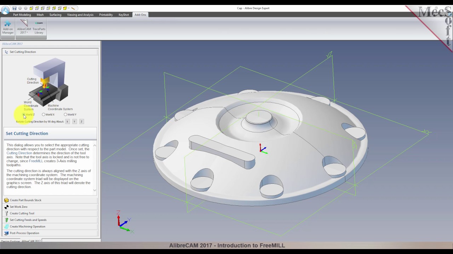
Task: Activate the Measure ruler tool
Action: click(x=73, y=8)
